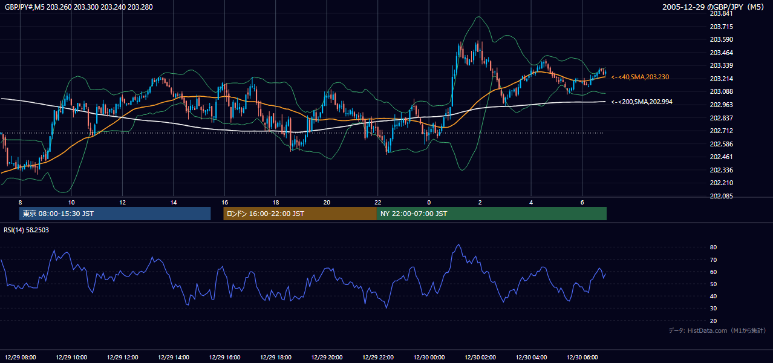Click the 202.085 price axis label
Viewport: 773px width, 363px height.
pos(721,196)
